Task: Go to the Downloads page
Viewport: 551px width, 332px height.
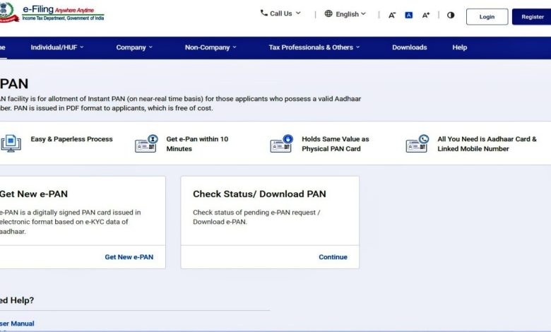Action: (x=410, y=47)
